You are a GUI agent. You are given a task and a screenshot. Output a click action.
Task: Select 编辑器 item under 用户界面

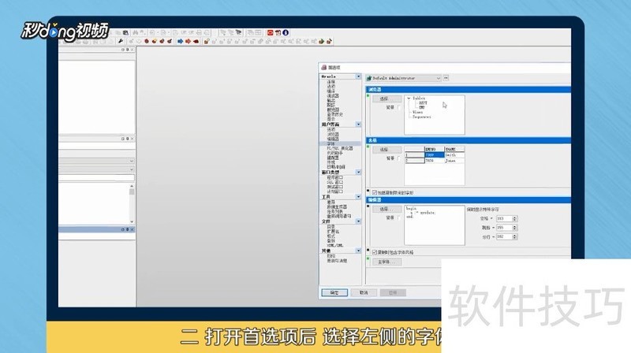(333, 139)
